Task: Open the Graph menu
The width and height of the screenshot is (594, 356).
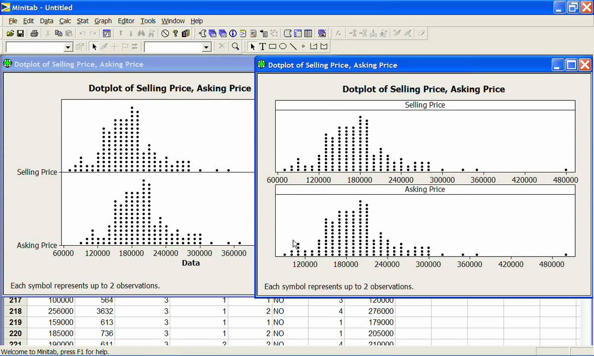Action: (103, 21)
